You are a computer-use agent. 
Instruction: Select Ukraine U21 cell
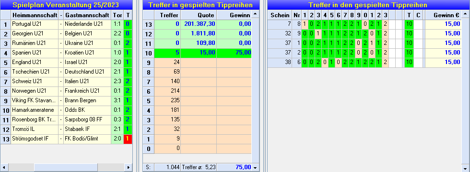87,43
